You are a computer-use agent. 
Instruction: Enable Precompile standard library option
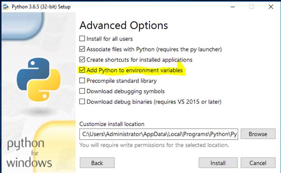(x=82, y=81)
